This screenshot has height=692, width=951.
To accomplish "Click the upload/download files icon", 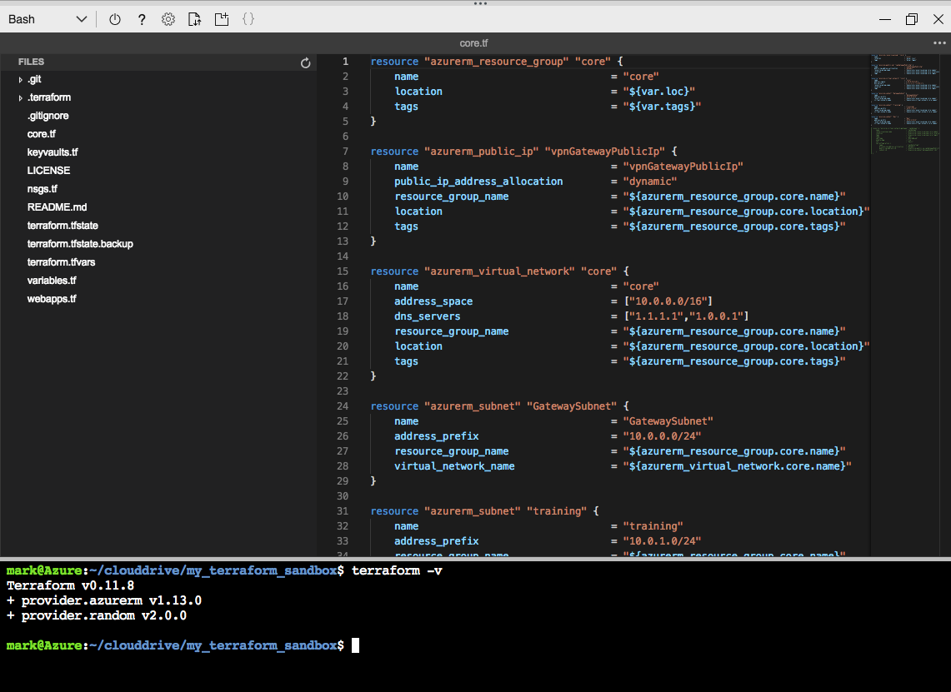I will [x=195, y=19].
